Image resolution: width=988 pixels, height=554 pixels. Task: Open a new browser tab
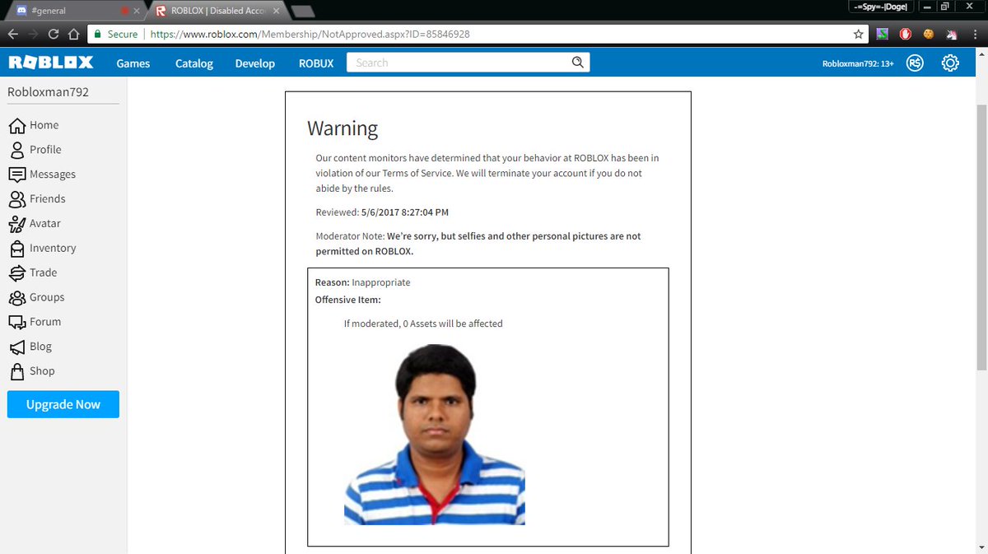pos(302,11)
